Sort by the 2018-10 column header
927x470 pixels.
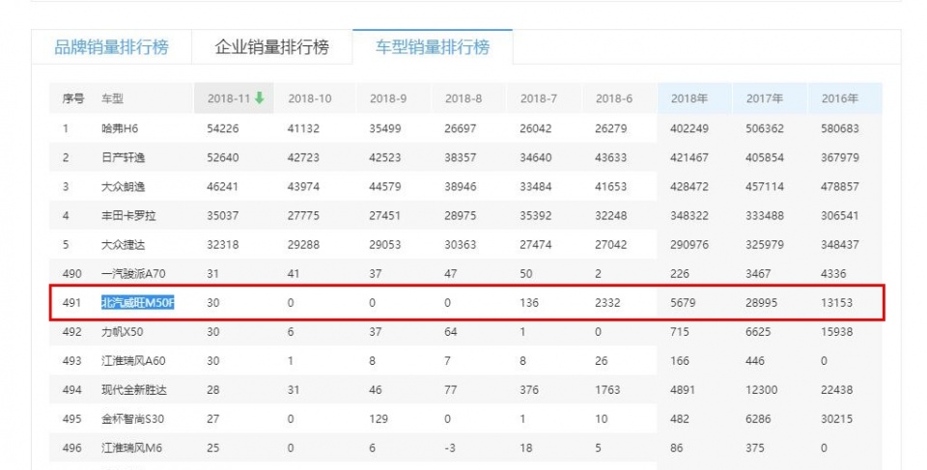[310, 98]
